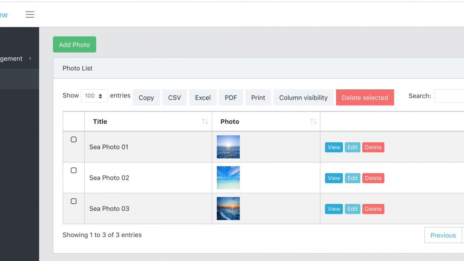
Task: Check the Sea Photo 01 checkbox
Action: click(74, 140)
